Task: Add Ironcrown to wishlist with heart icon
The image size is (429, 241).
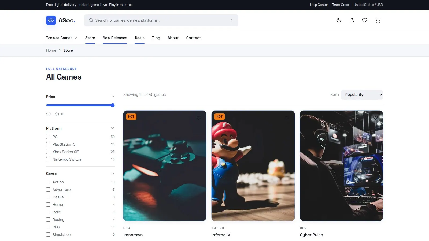Action: (199, 118)
